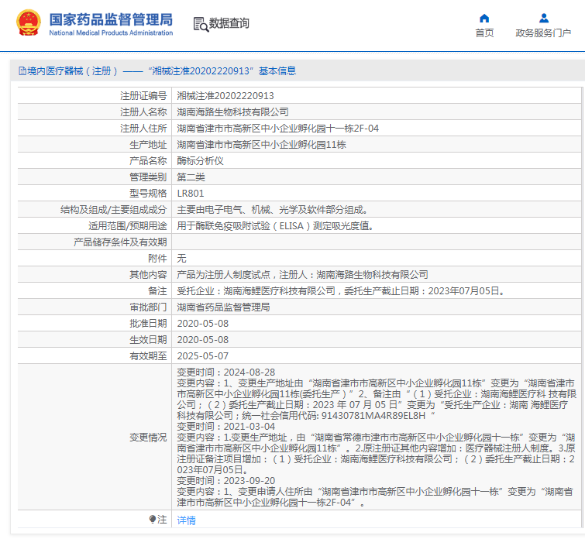Click change entry 变更时间:2023-09-20

click(x=225, y=480)
